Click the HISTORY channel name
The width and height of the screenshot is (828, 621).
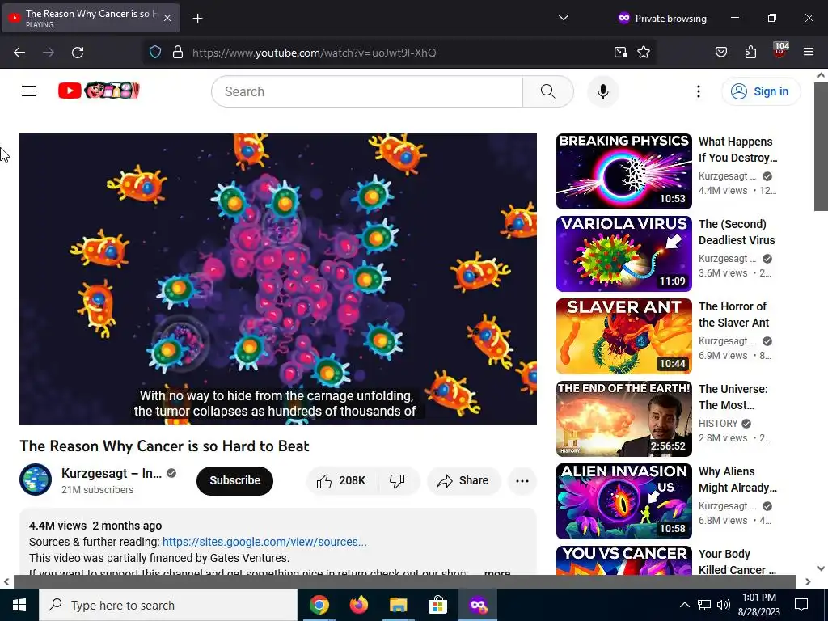[x=718, y=424]
